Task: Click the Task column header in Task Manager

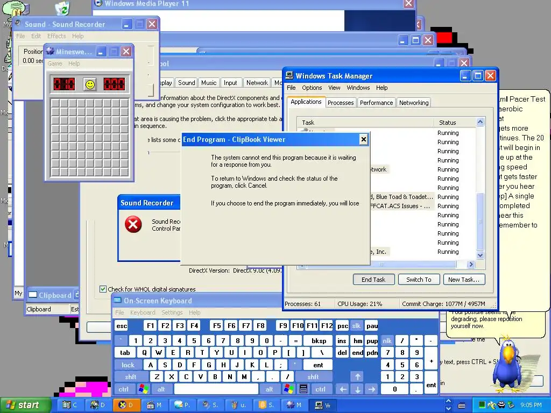Action: point(365,122)
